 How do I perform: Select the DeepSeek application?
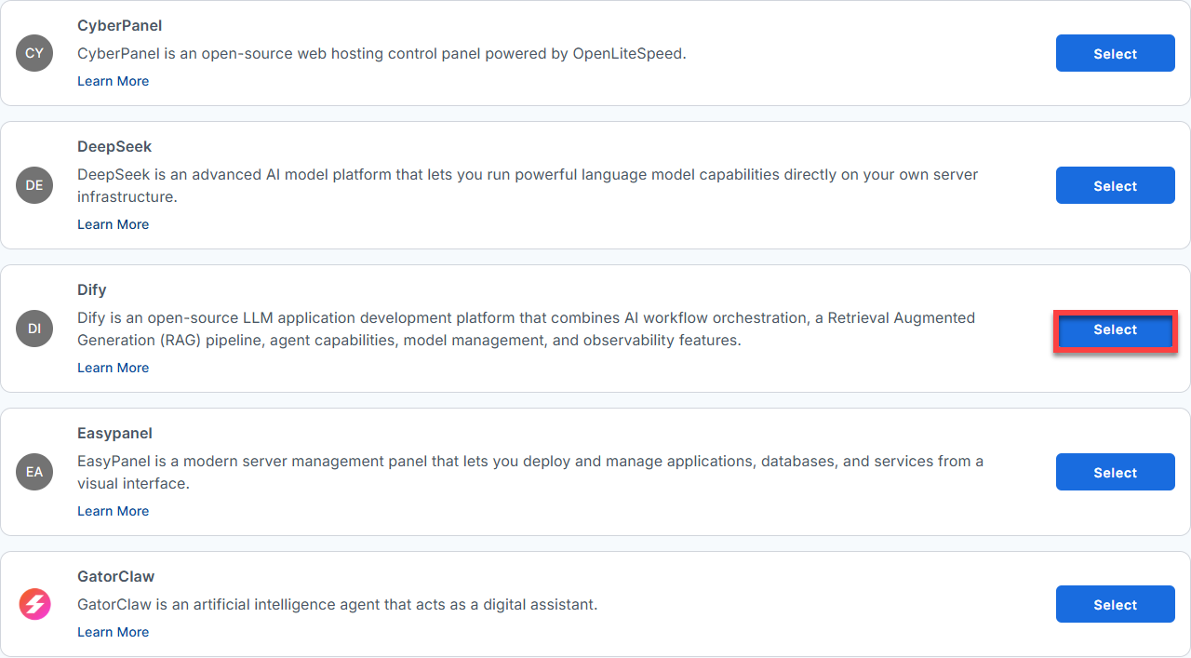1115,186
